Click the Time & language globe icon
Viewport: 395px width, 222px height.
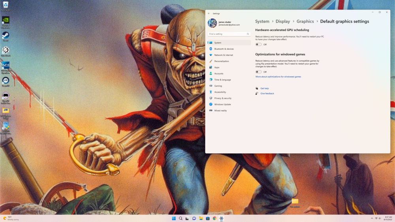pos(211,80)
